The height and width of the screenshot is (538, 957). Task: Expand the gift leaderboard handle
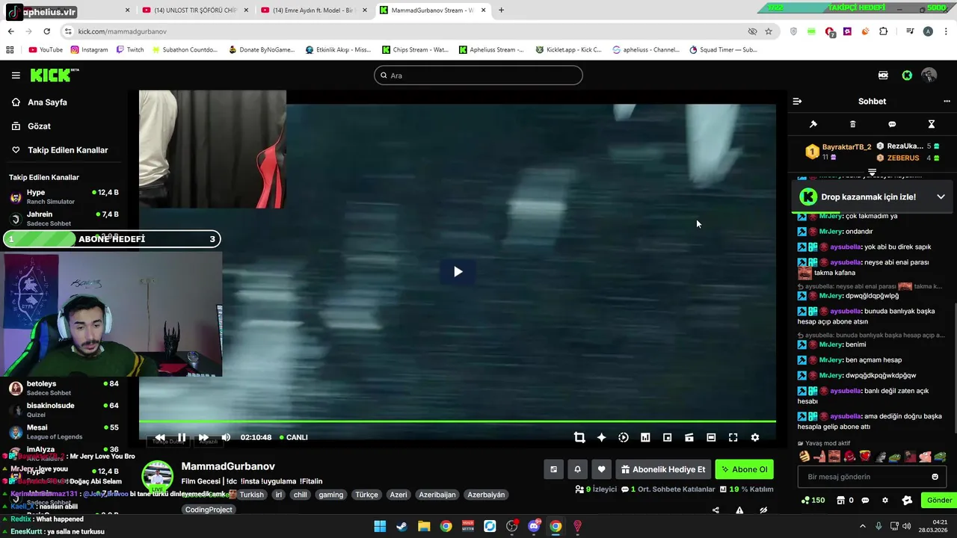coord(872,173)
